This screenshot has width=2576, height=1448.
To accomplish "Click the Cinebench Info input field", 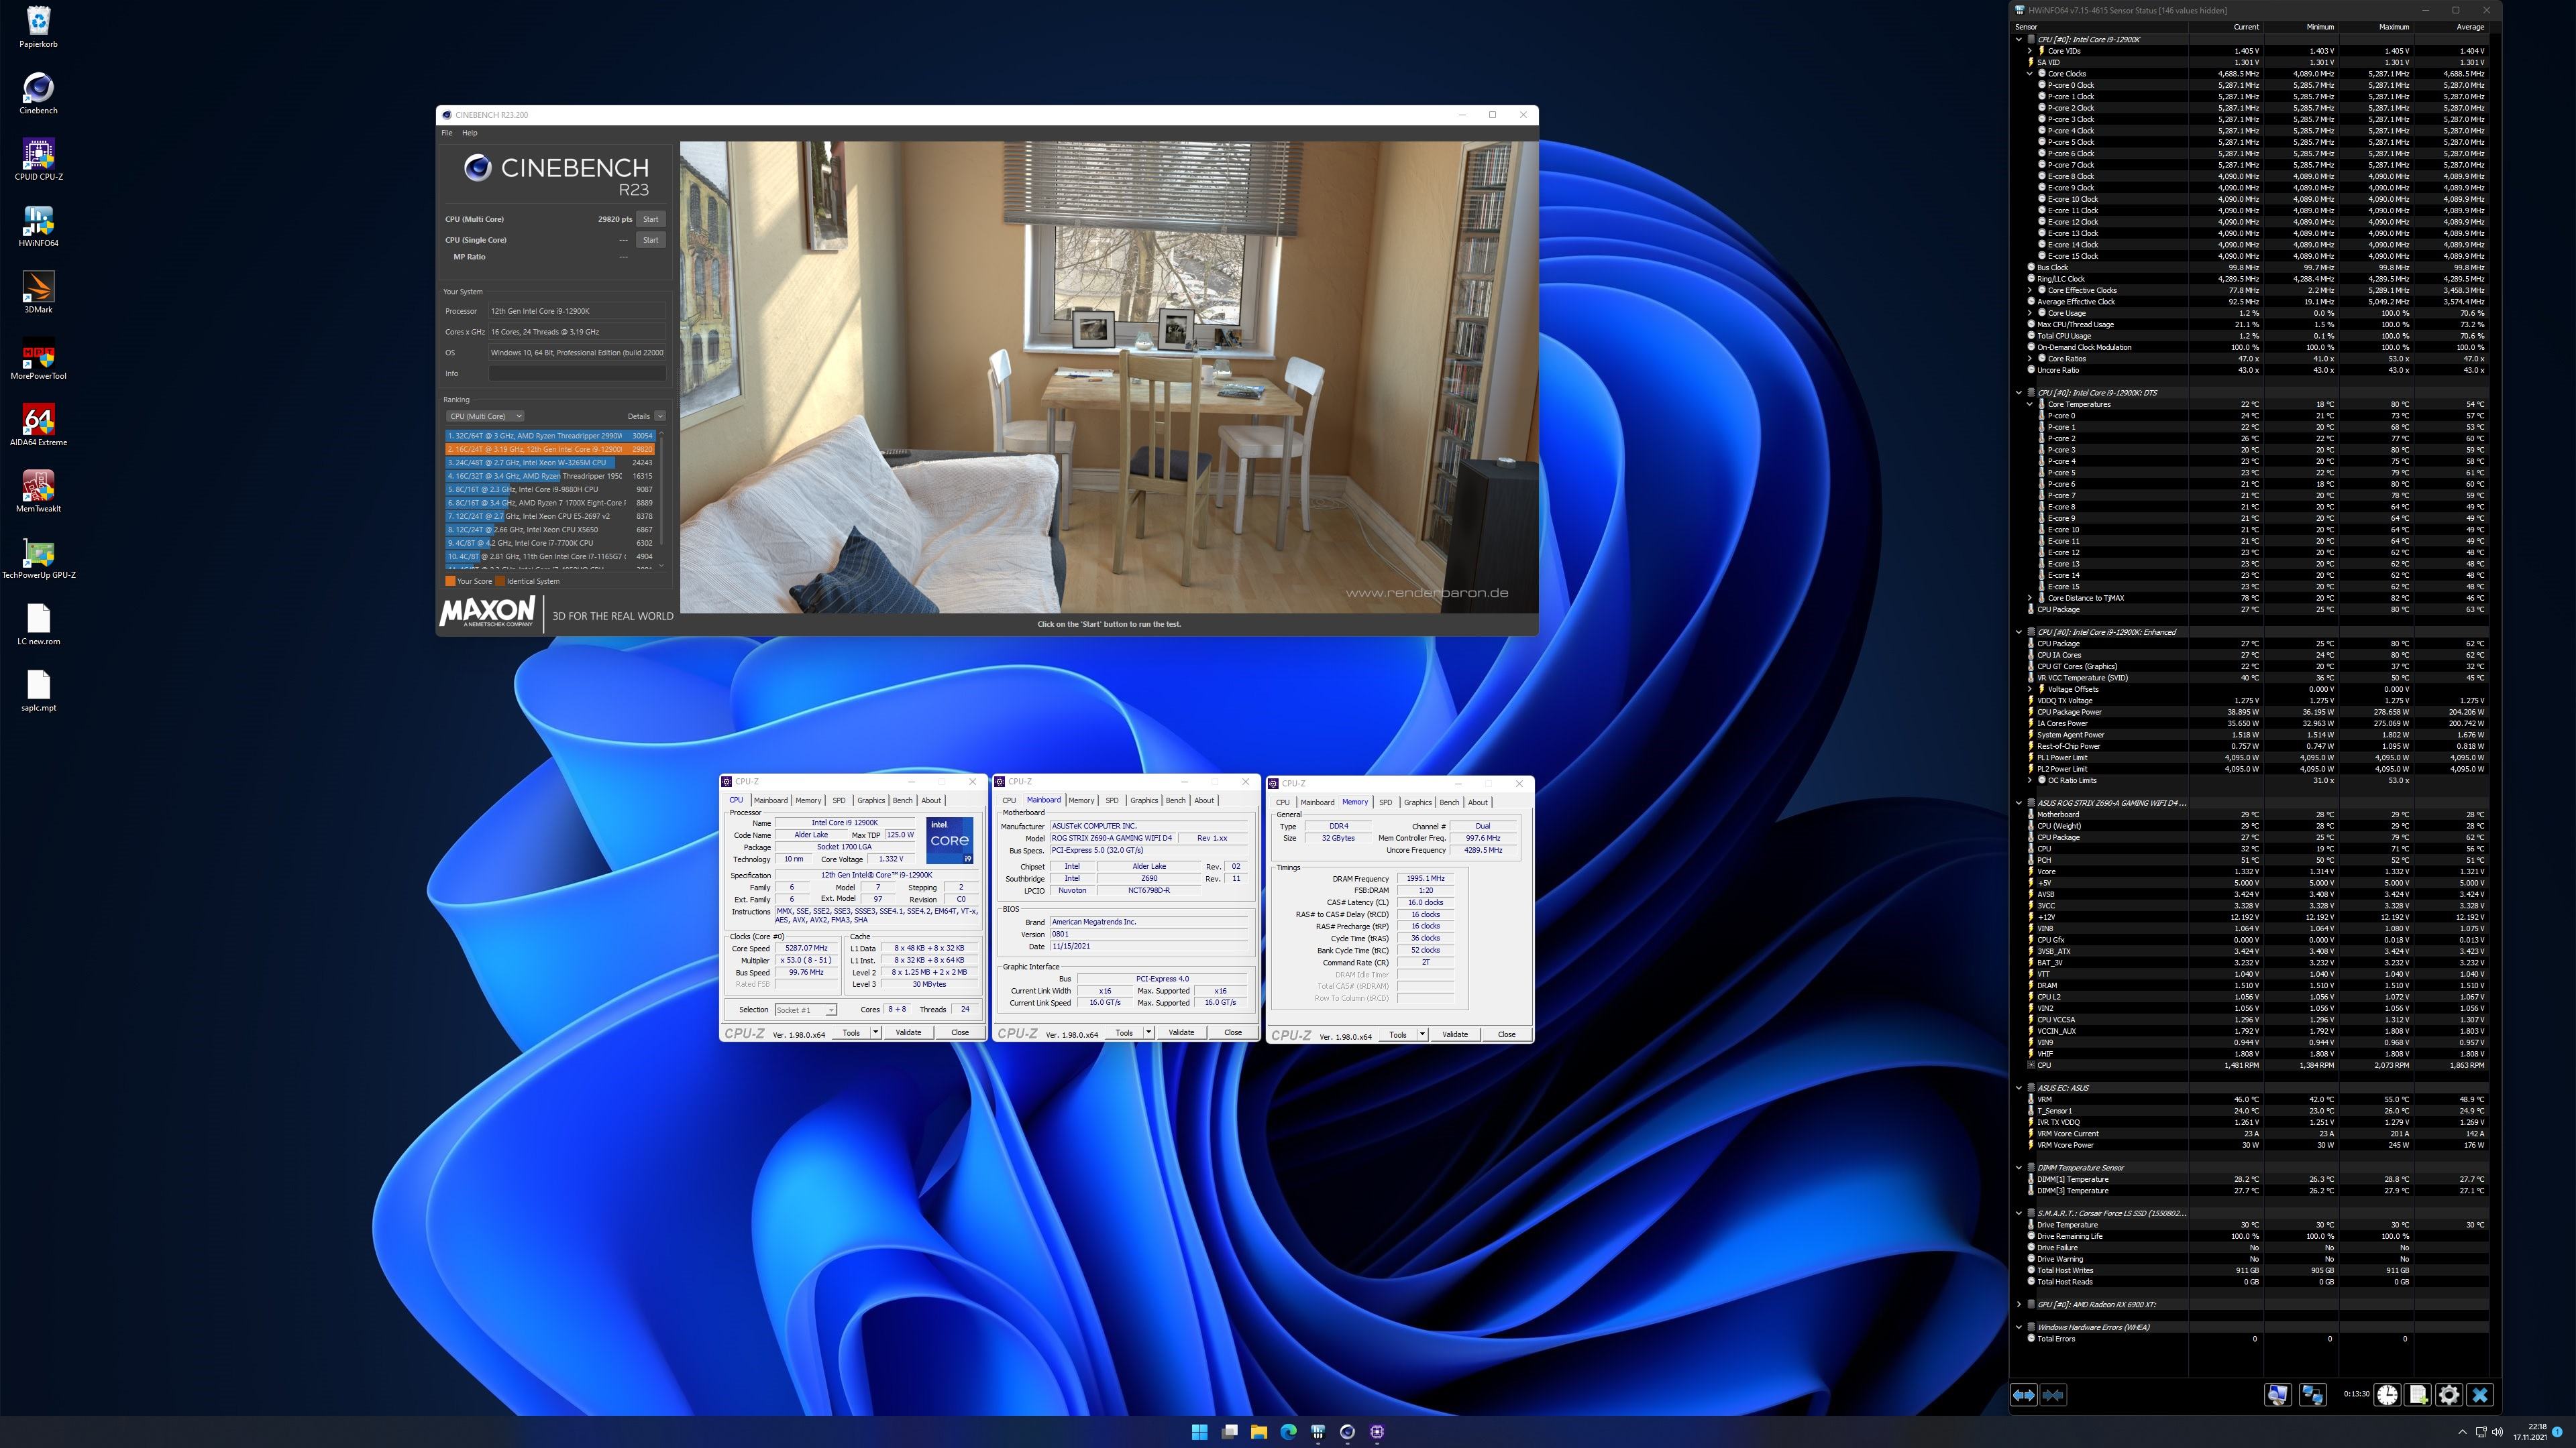I will click(577, 373).
